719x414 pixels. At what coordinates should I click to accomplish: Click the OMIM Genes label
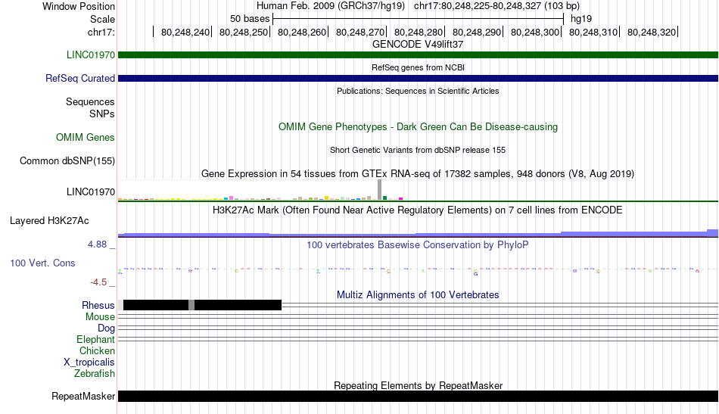pyautogui.click(x=85, y=138)
